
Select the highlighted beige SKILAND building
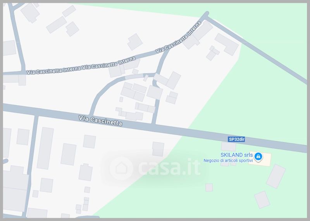point(260,159)
